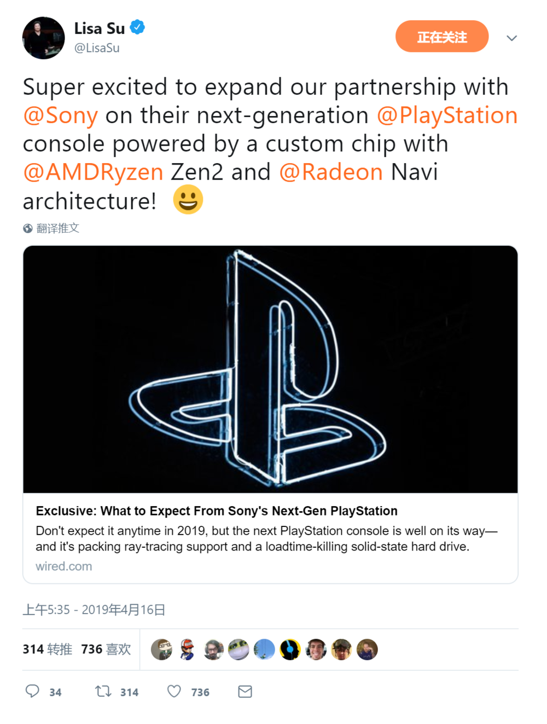Open the Wired article headline link
This screenshot has height=724, width=547.
(217, 511)
